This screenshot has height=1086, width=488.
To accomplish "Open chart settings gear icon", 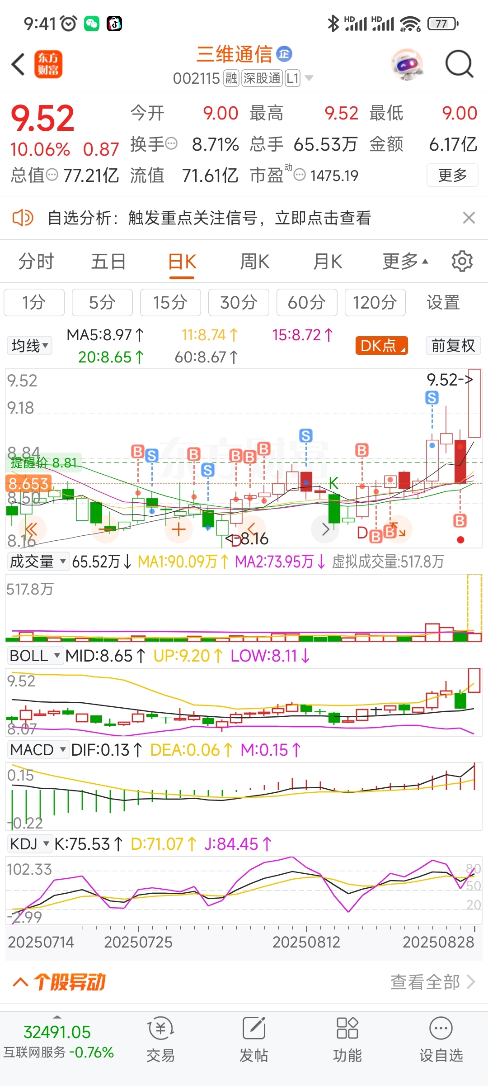I will click(462, 262).
